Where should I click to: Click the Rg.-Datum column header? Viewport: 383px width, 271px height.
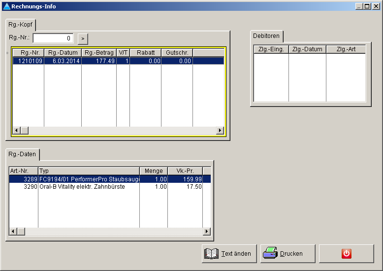tap(63, 53)
